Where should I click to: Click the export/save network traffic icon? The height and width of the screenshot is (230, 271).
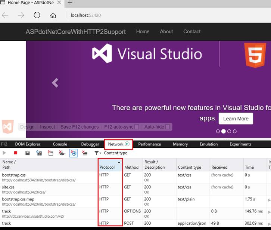point(27,153)
